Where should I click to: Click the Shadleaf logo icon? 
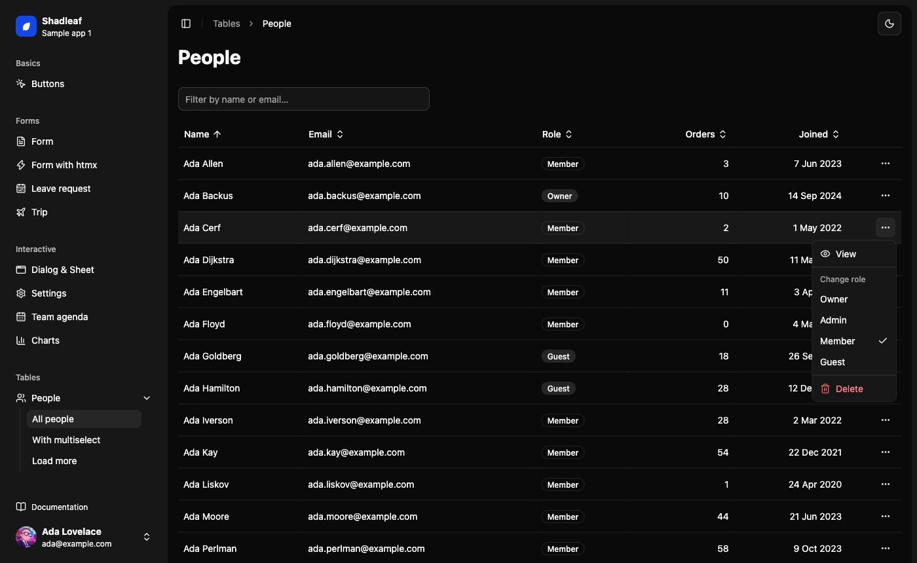26,26
